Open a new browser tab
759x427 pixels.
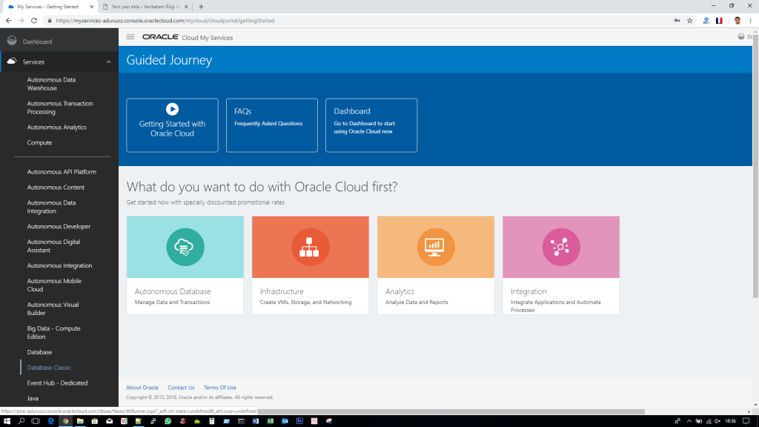click(x=201, y=7)
